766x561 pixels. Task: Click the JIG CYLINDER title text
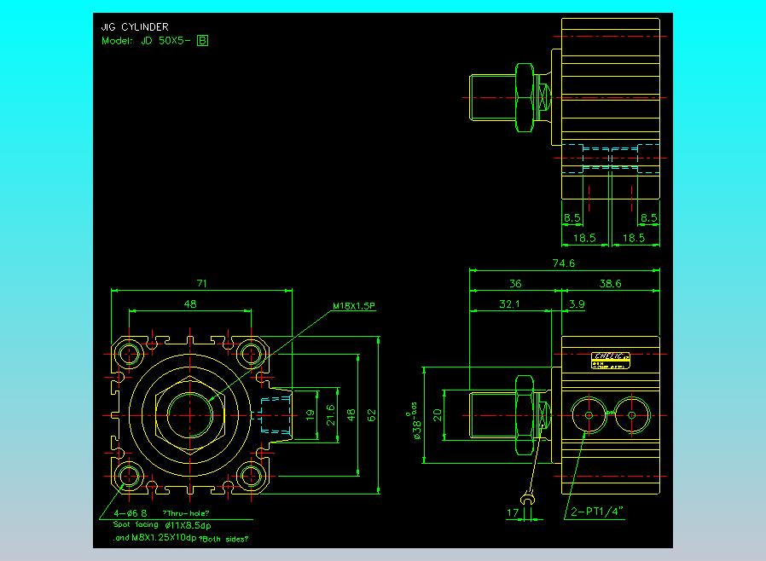[135, 26]
